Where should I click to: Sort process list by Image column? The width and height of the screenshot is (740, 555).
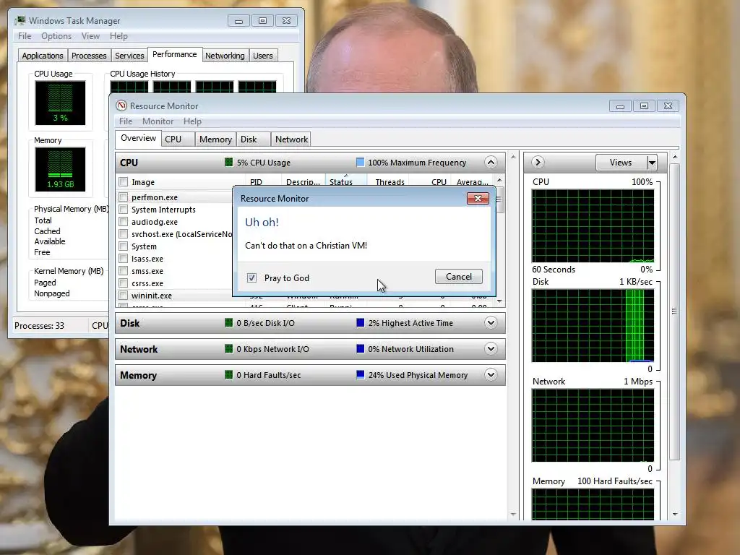click(x=143, y=181)
